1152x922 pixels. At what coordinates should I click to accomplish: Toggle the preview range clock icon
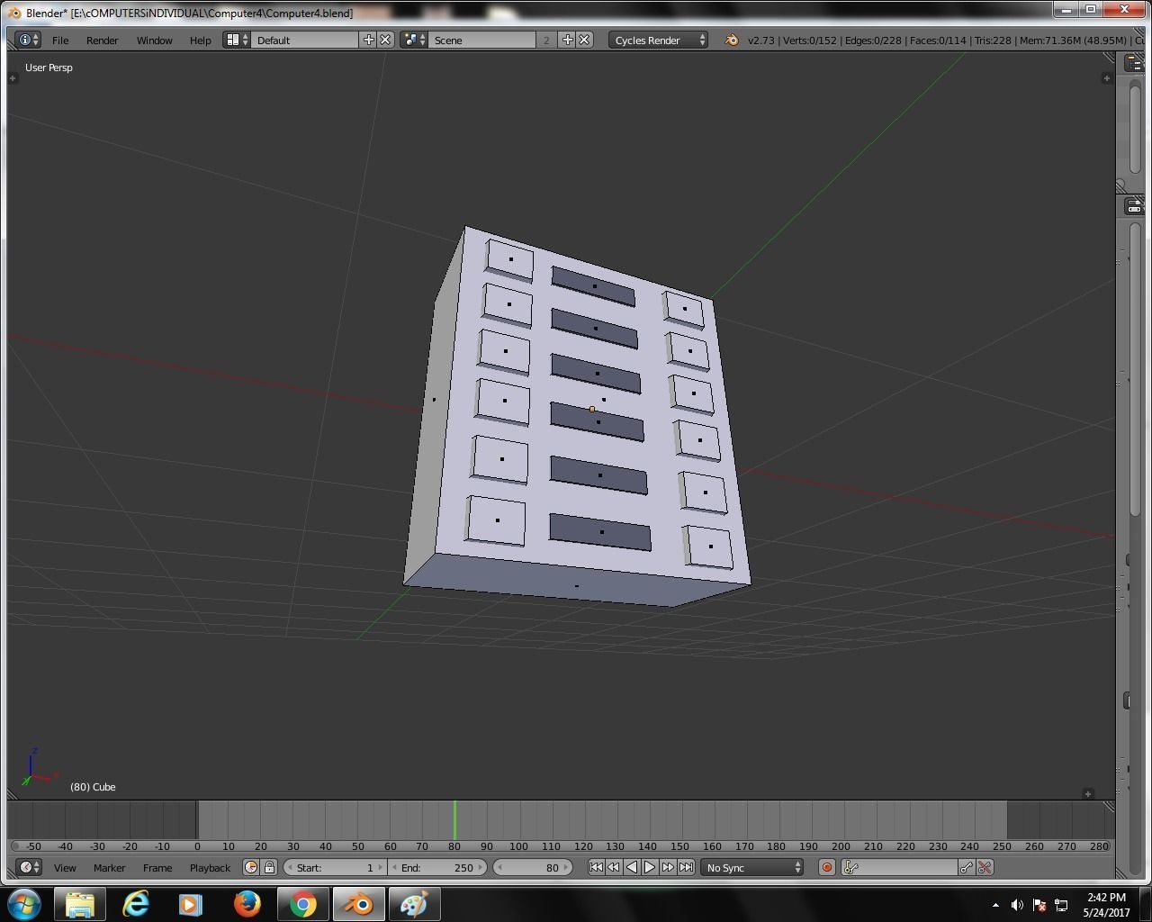pyautogui.click(x=251, y=867)
